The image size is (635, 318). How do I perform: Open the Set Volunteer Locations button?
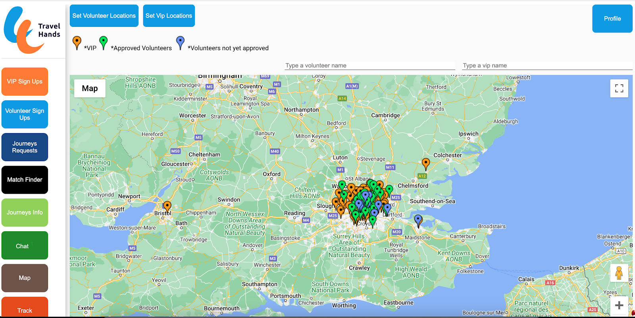point(104,16)
